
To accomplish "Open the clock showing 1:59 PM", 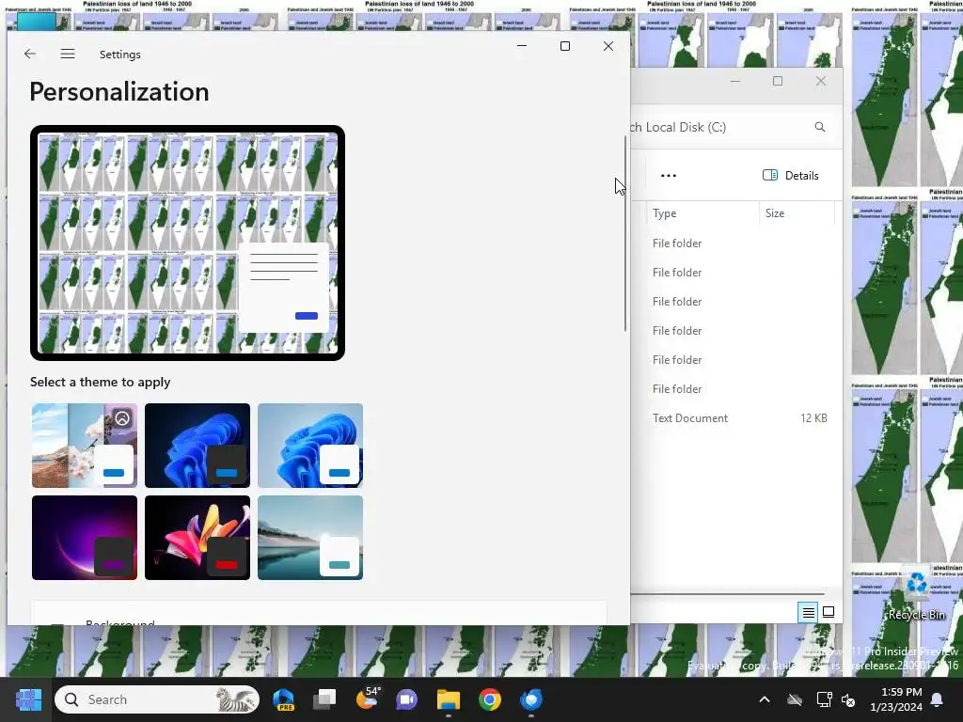I will point(896,699).
